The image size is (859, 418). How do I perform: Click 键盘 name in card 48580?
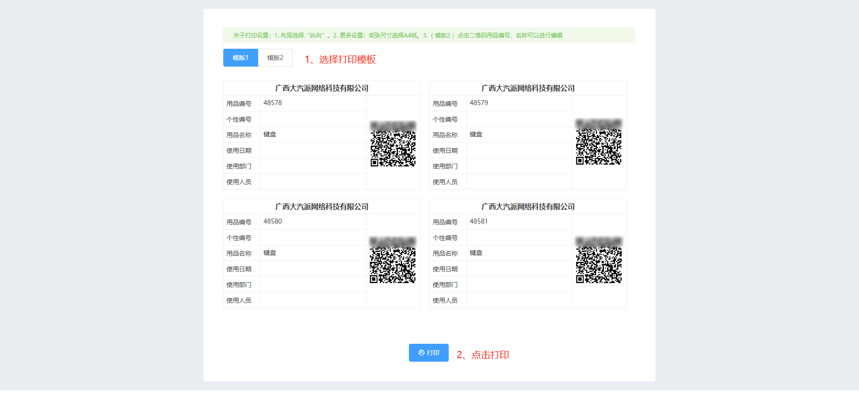coord(270,253)
